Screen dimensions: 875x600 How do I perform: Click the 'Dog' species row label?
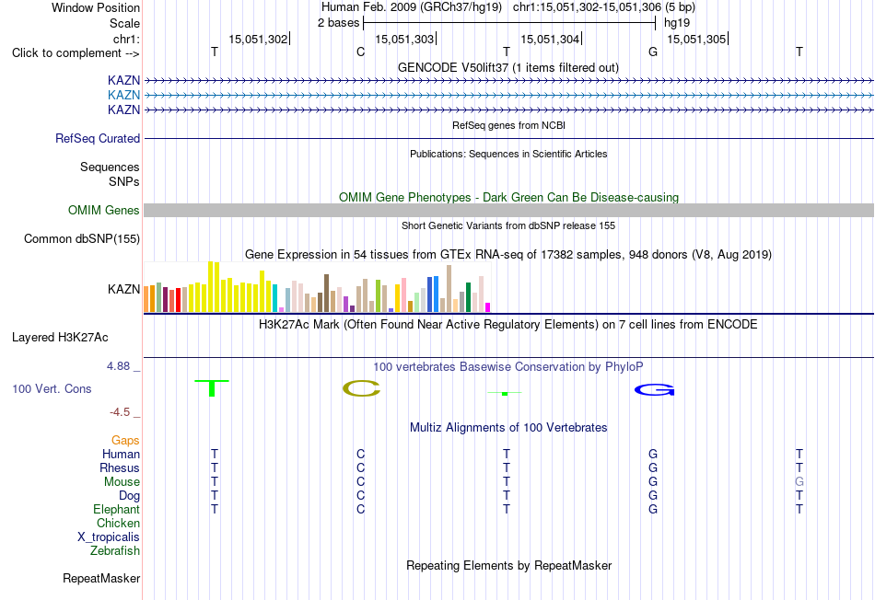tap(129, 496)
